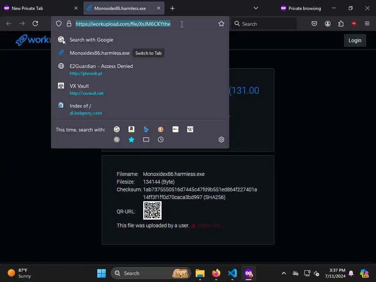Click the Switch to Tab button
Viewport: 376px width, 282px height.
[148, 53]
